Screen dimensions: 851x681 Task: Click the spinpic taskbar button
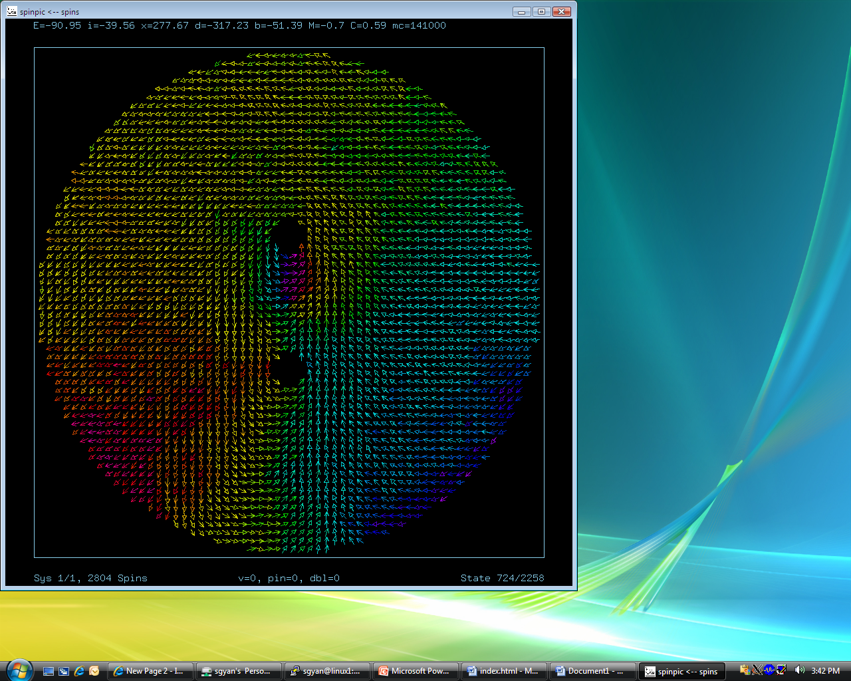click(682, 671)
